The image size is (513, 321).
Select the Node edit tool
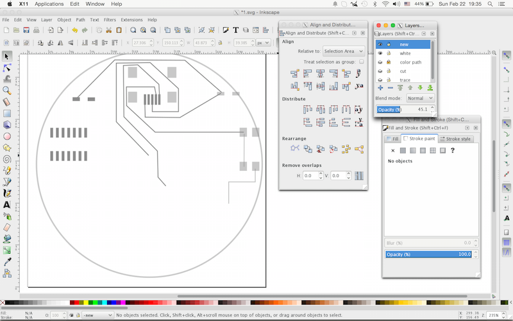[x=6, y=68]
